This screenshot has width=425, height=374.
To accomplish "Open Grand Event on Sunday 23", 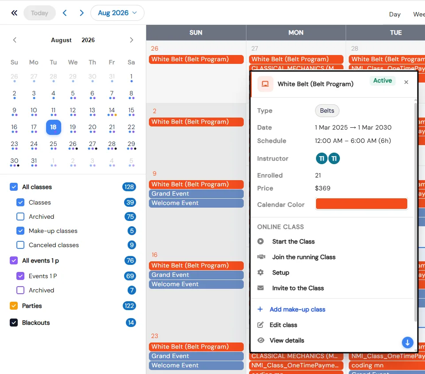I will [x=196, y=356].
